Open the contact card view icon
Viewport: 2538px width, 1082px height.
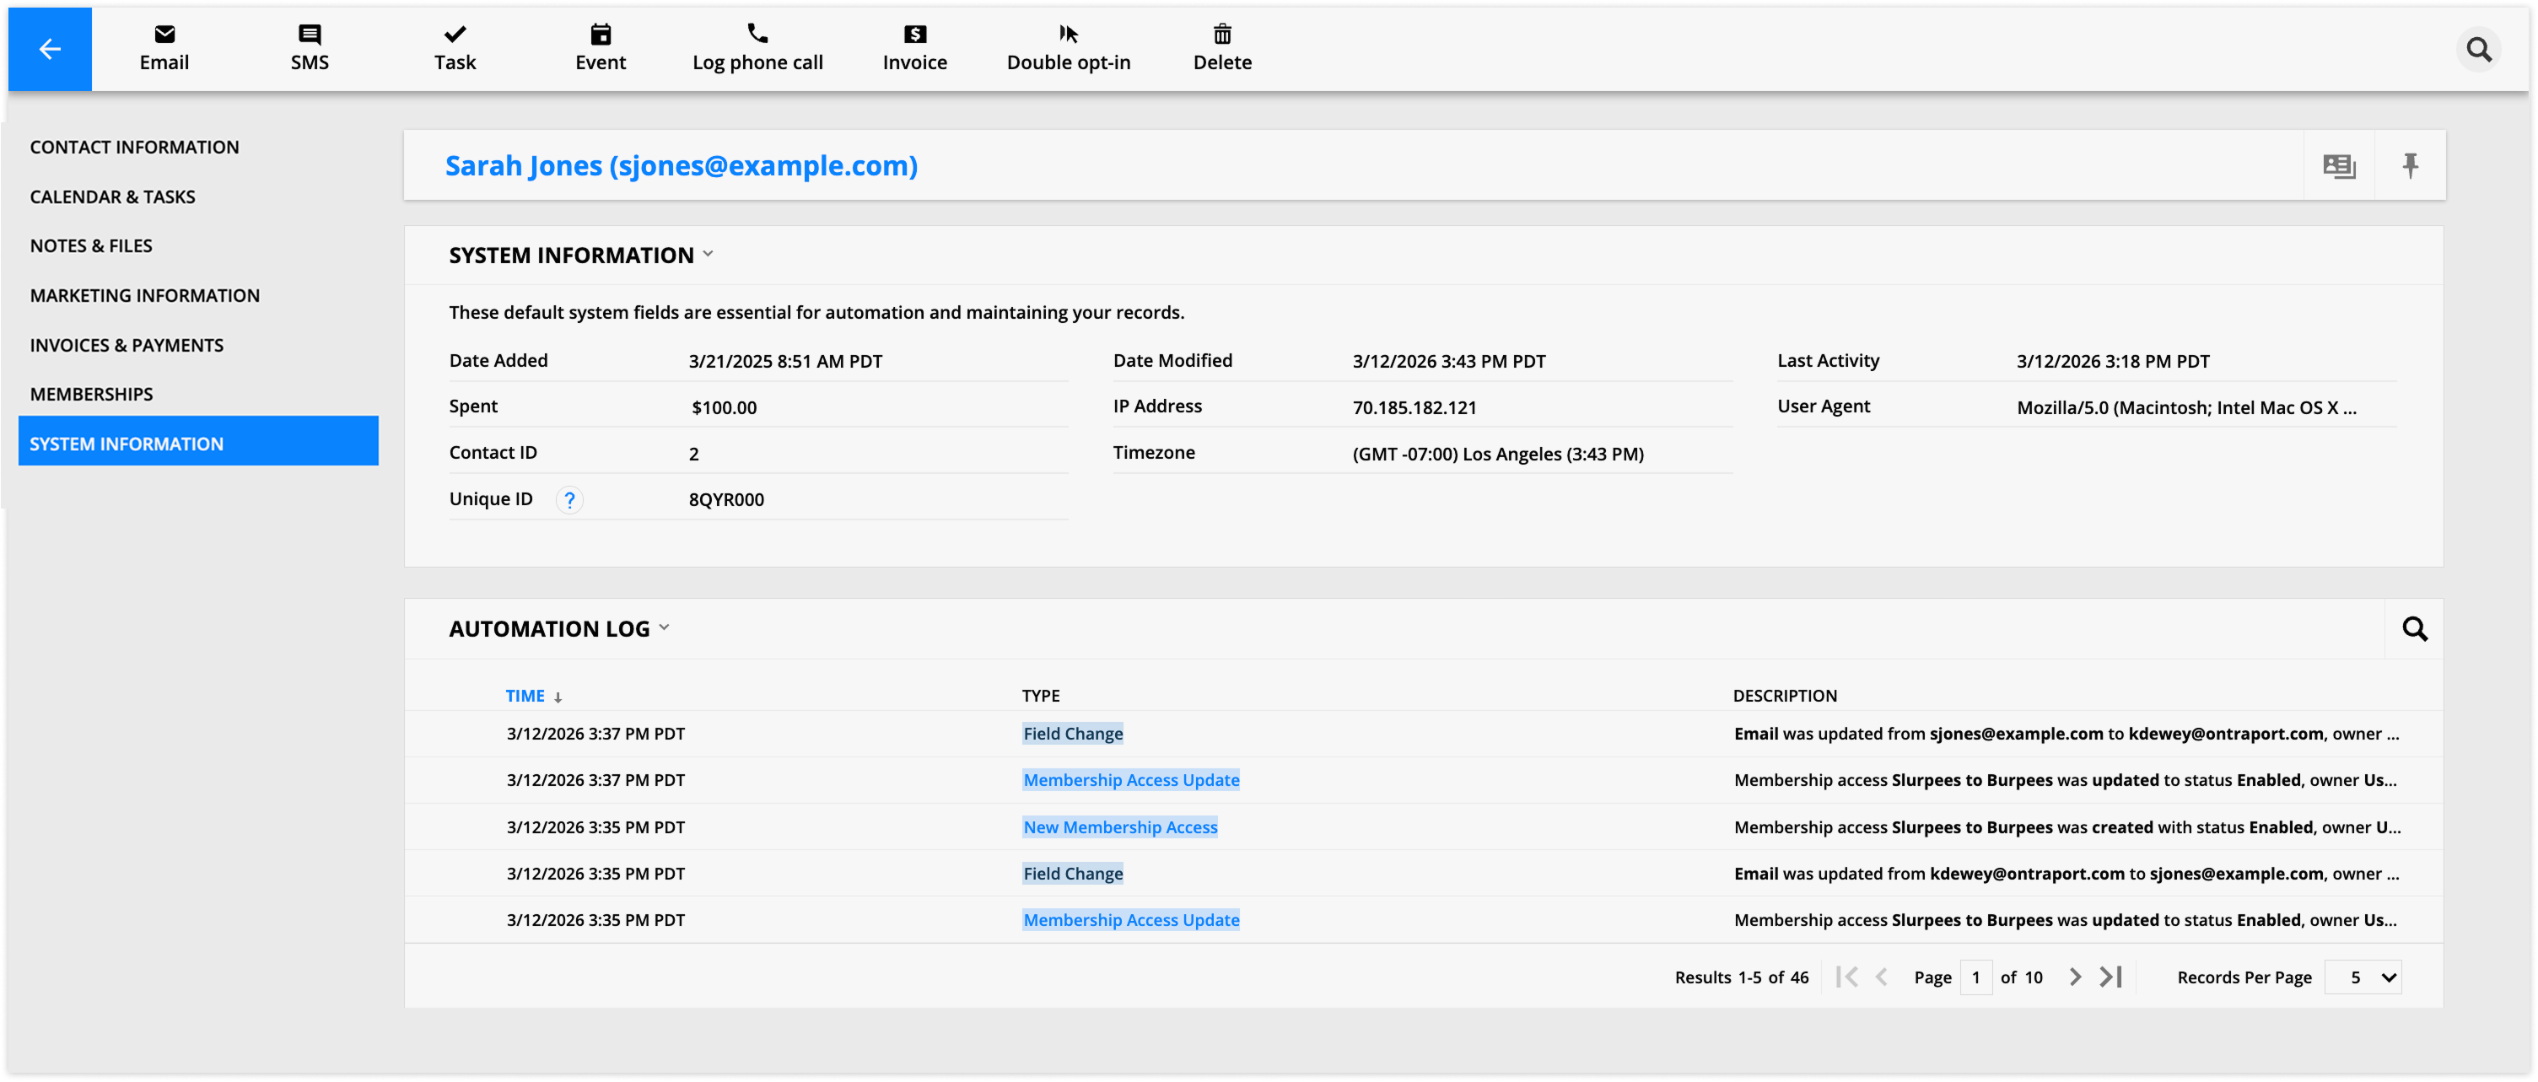click(x=2339, y=165)
